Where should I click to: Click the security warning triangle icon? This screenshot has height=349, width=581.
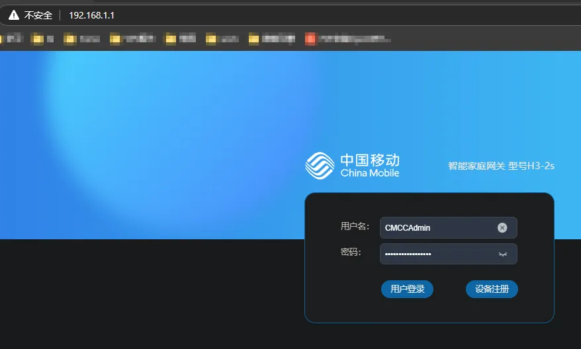pos(14,15)
